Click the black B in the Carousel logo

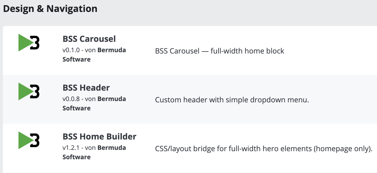35,42
